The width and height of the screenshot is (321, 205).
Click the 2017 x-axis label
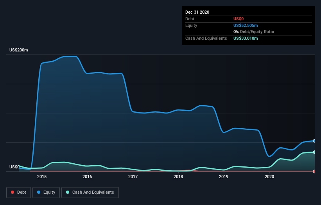coord(133,177)
